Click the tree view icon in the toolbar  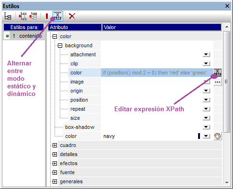8,16
